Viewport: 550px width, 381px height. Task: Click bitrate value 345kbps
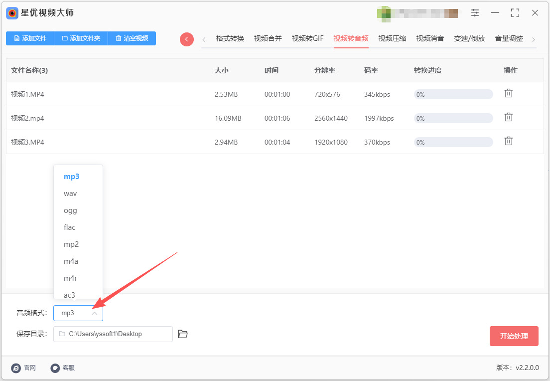(x=377, y=94)
